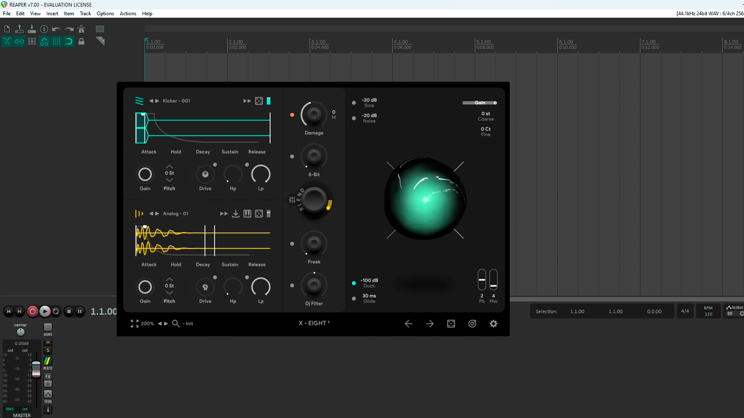Click Analog layer download import icon
The width and height of the screenshot is (744, 418).
point(235,213)
